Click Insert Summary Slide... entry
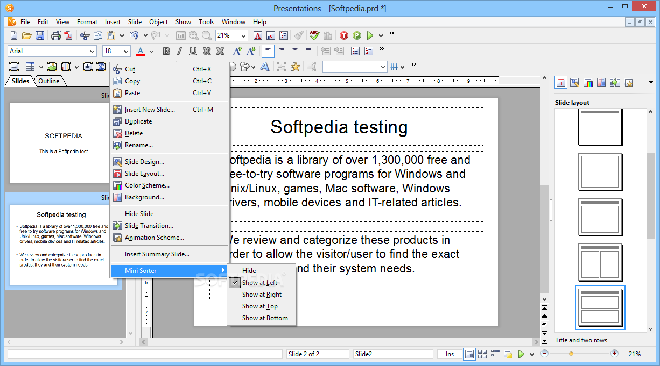Image resolution: width=660 pixels, height=366 pixels. coord(170,254)
